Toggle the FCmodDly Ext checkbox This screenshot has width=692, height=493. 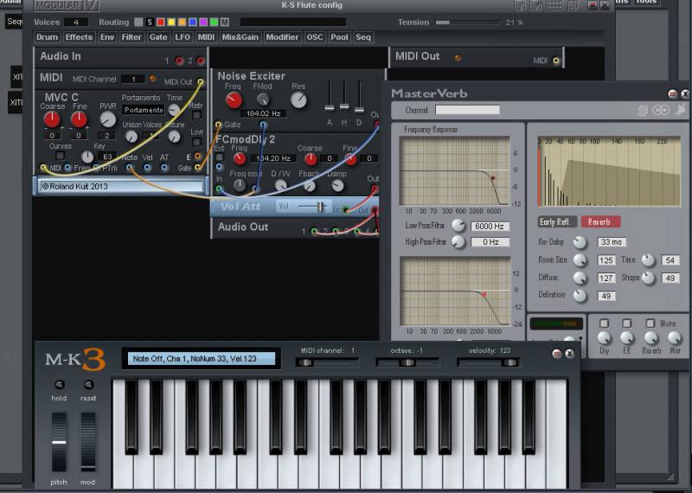(219, 157)
